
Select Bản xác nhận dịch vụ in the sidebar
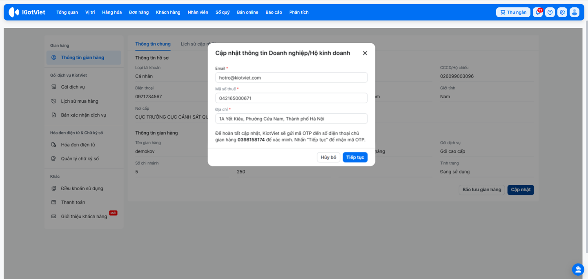click(x=84, y=115)
